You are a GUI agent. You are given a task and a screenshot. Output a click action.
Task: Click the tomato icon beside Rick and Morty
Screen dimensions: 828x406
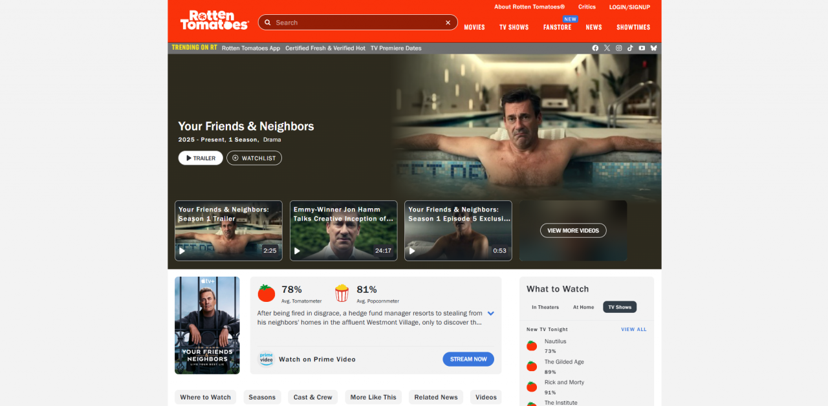(532, 387)
